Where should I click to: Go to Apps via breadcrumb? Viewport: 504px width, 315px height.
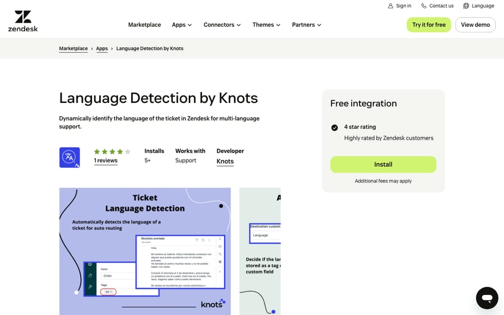pyautogui.click(x=102, y=49)
